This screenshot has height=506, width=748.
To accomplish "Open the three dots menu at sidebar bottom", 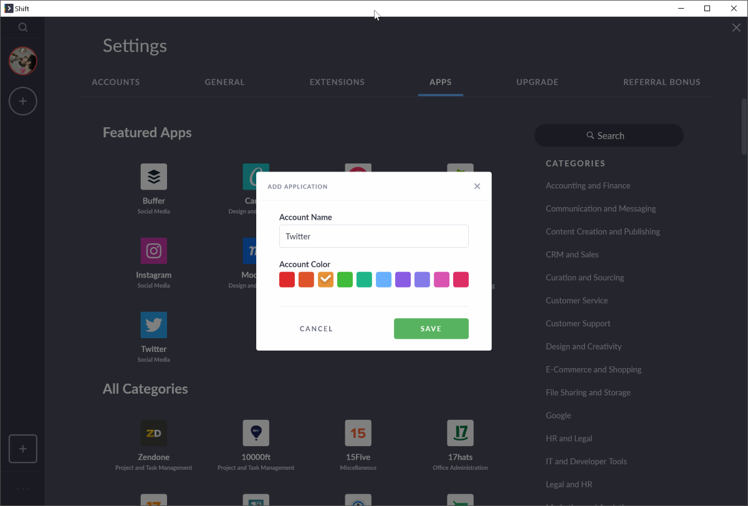I will click(23, 489).
